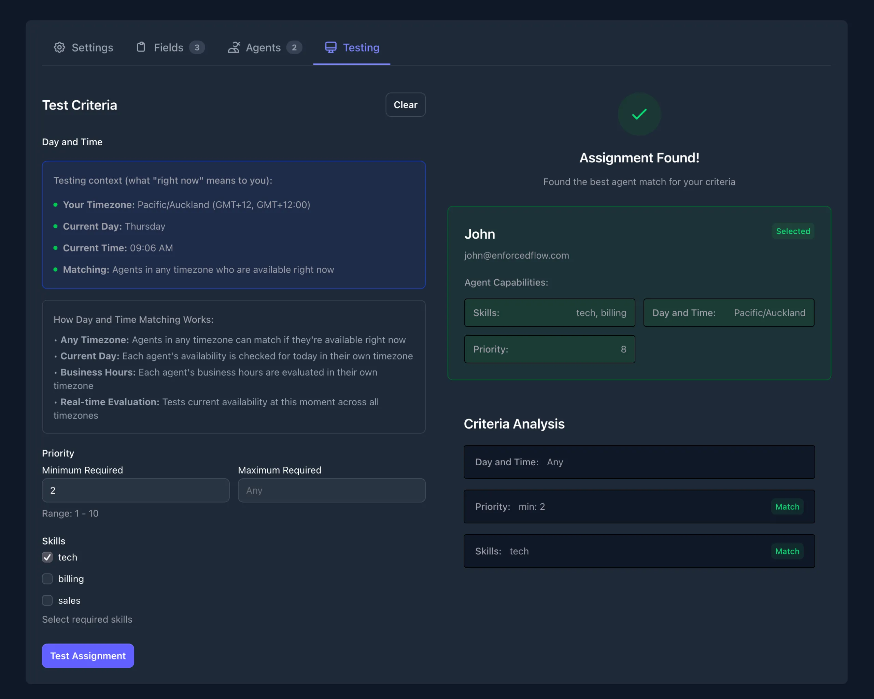
Task: Click the Clear button
Action: 405,105
